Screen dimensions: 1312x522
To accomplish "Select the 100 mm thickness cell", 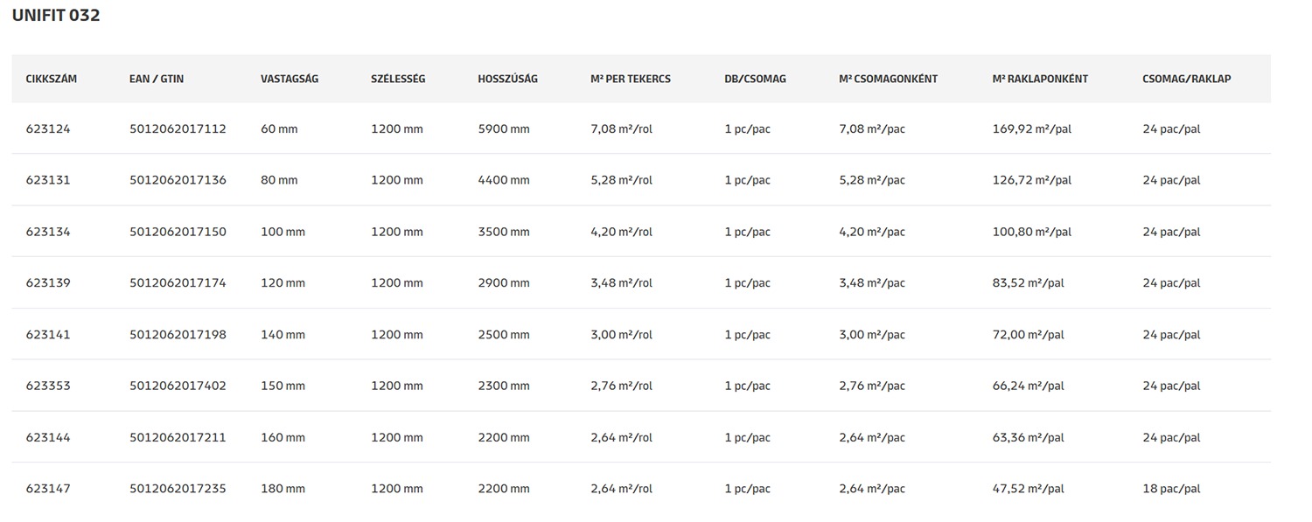I will tap(283, 232).
